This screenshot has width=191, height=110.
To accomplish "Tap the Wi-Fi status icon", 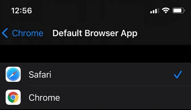I will click(166, 11).
